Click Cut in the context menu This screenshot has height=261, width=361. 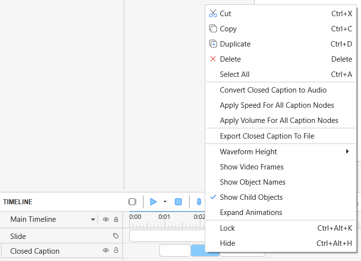(280, 14)
